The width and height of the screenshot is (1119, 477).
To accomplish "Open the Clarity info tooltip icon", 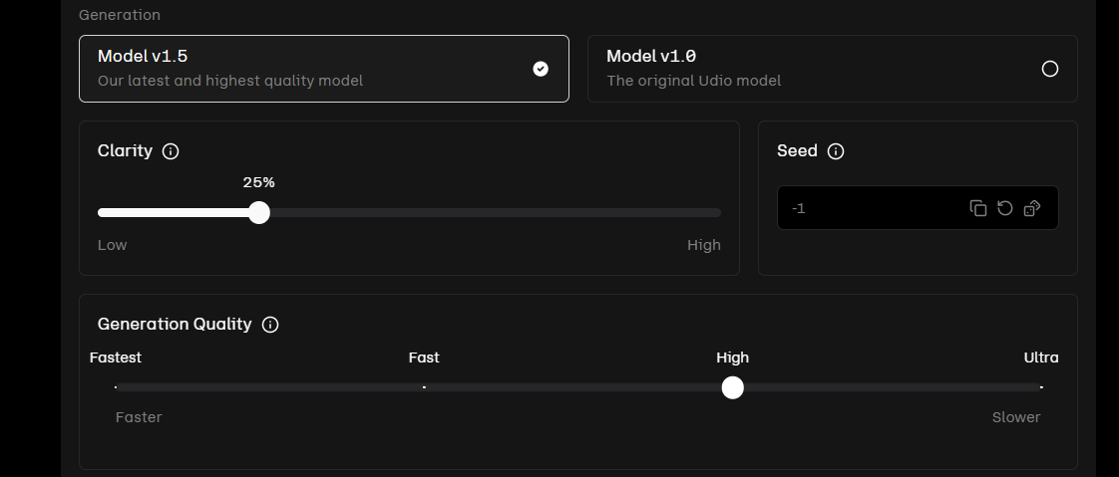I will [171, 151].
